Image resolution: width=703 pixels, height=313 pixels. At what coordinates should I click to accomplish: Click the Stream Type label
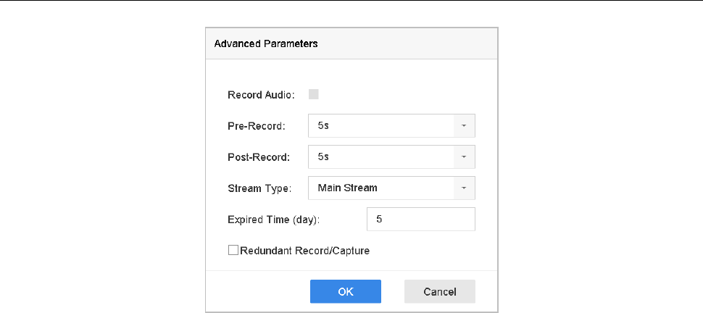259,188
